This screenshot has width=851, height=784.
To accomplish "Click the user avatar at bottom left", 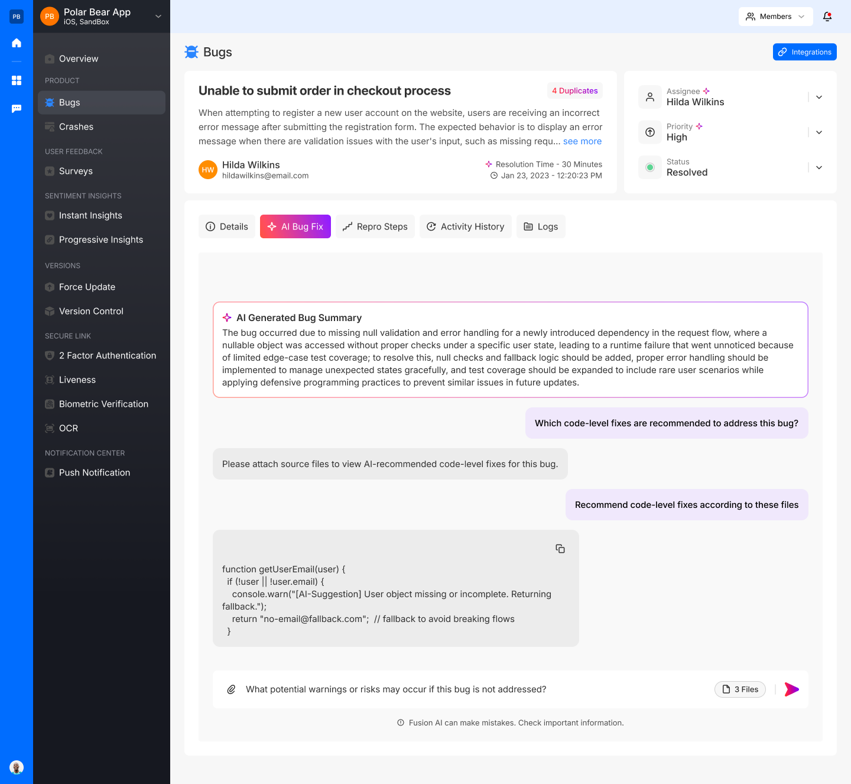I will [x=17, y=767].
